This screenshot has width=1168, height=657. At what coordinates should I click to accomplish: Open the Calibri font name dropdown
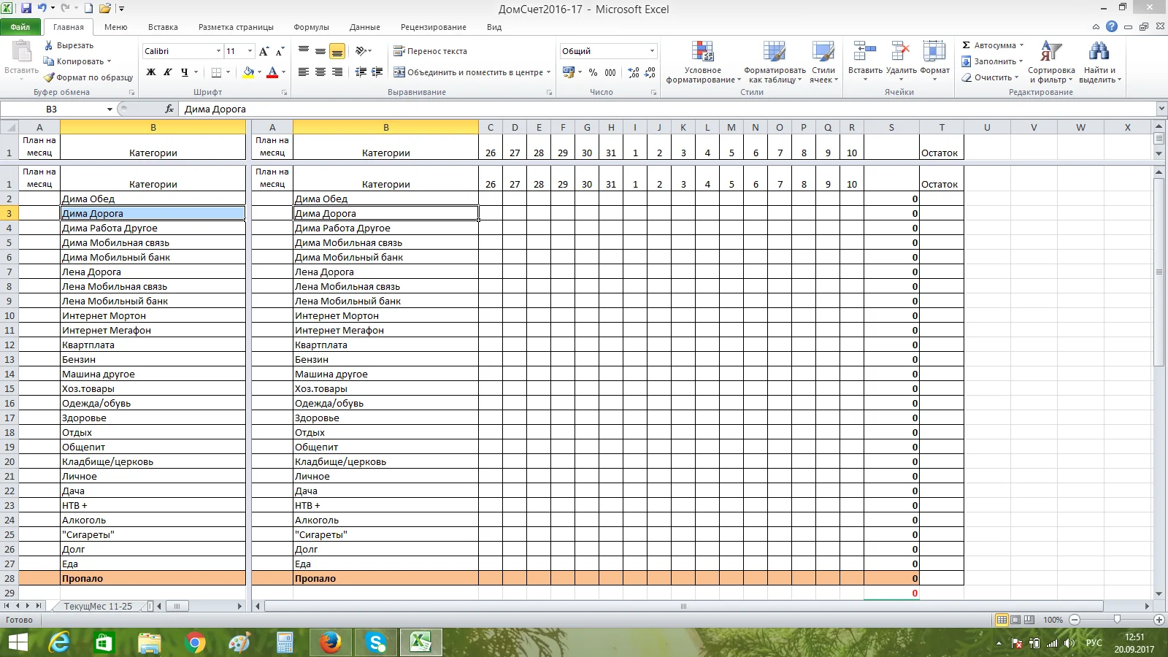[218, 51]
